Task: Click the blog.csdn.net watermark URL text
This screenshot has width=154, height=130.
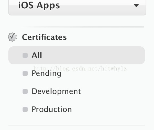Action: pyautogui.click(x=80, y=69)
